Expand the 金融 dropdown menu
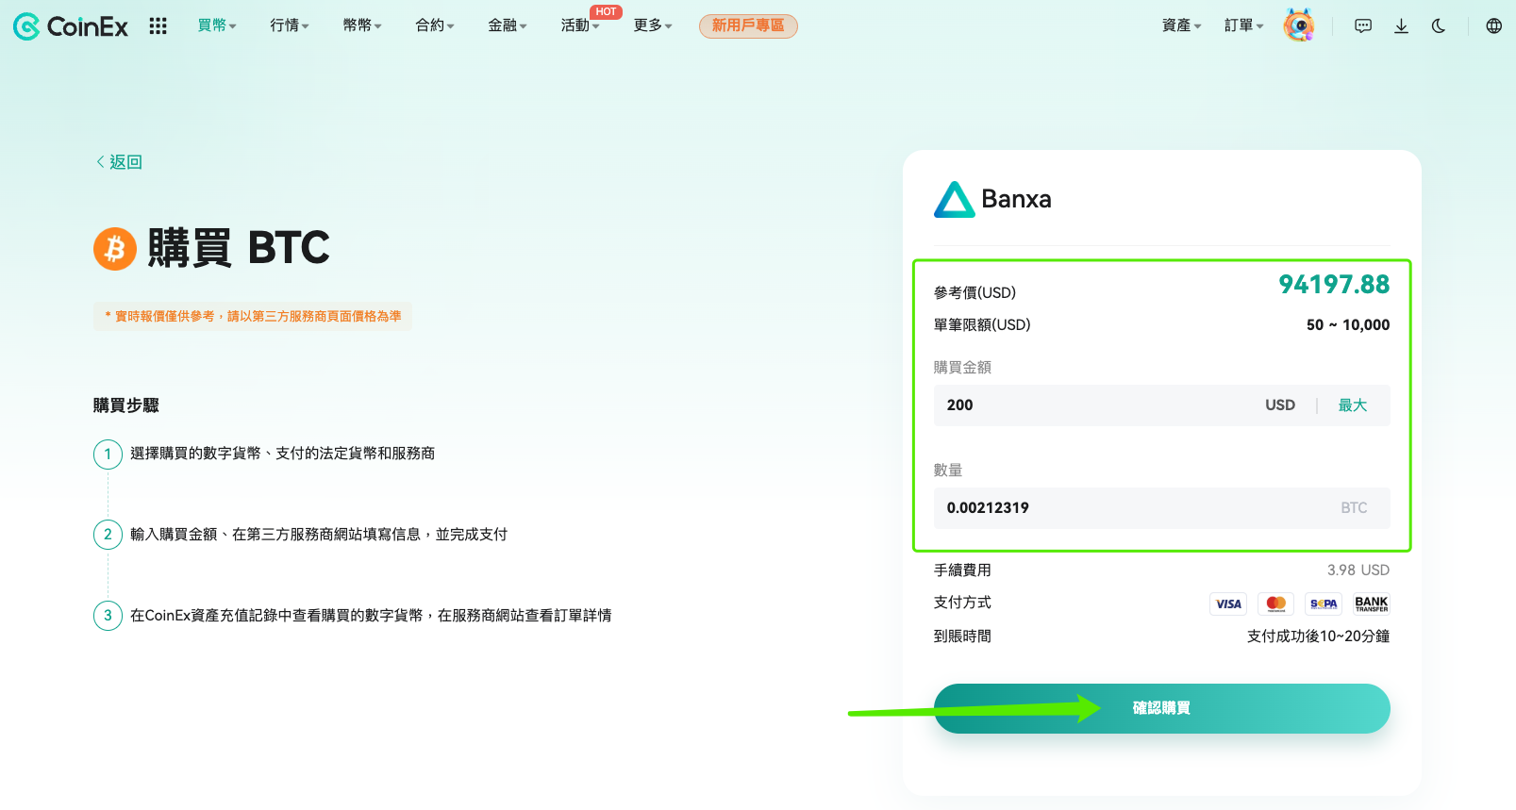The image size is (1516, 810). pos(508,25)
